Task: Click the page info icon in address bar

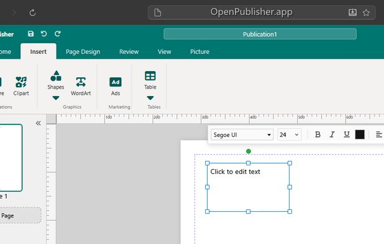Action: tap(158, 12)
